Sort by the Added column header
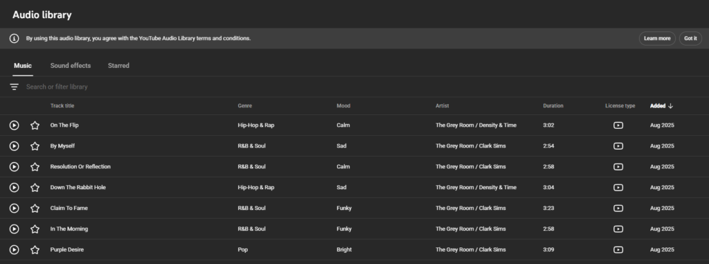The image size is (709, 264). pyautogui.click(x=658, y=106)
